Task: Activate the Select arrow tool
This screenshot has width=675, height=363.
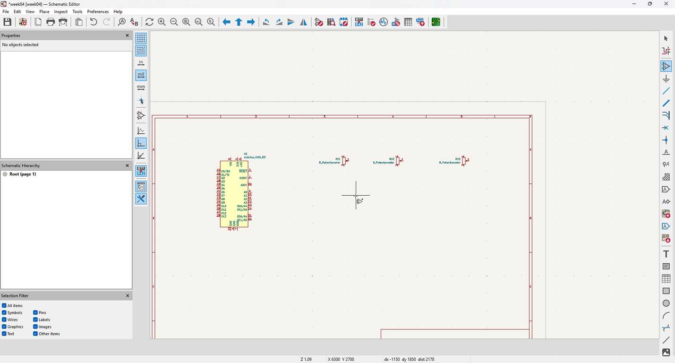Action: (x=666, y=38)
